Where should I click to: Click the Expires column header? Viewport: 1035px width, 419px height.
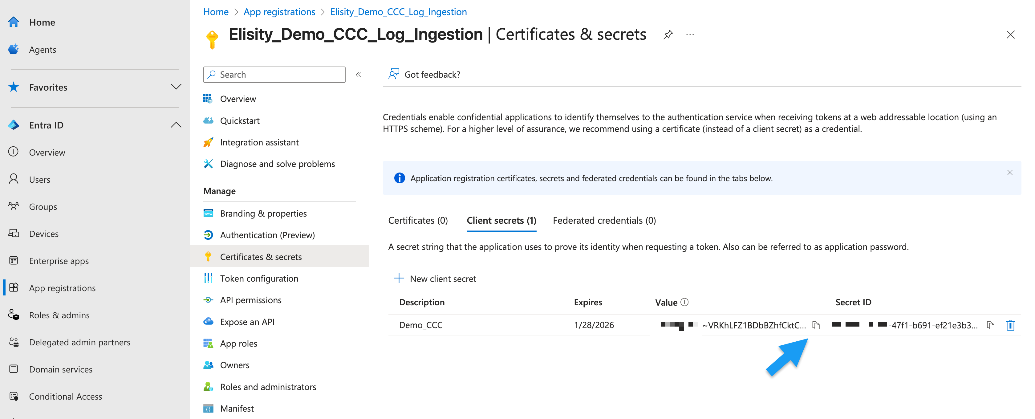tap(588, 302)
